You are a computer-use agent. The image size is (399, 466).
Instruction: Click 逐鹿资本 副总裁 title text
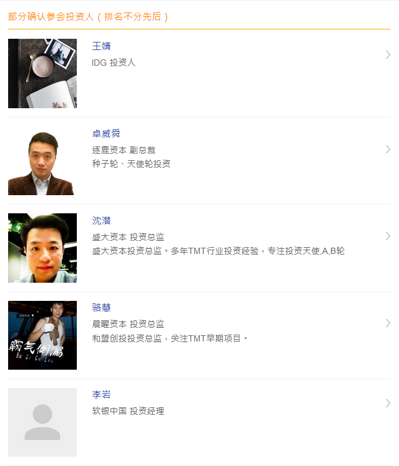pos(124,150)
